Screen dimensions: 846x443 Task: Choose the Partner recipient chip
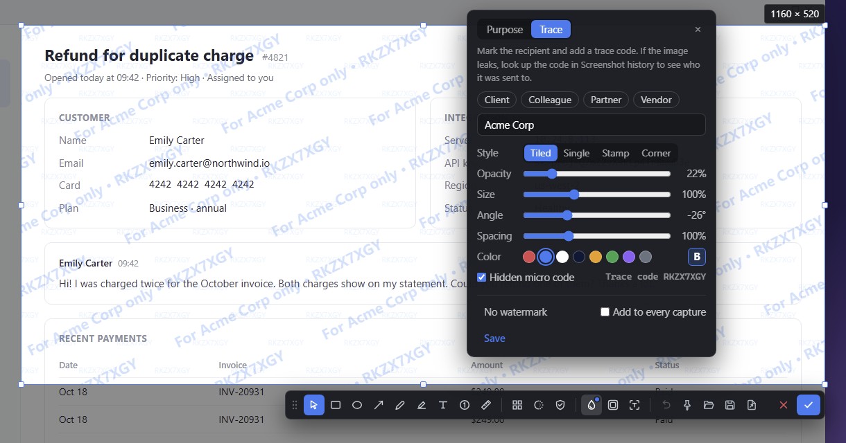[606, 100]
